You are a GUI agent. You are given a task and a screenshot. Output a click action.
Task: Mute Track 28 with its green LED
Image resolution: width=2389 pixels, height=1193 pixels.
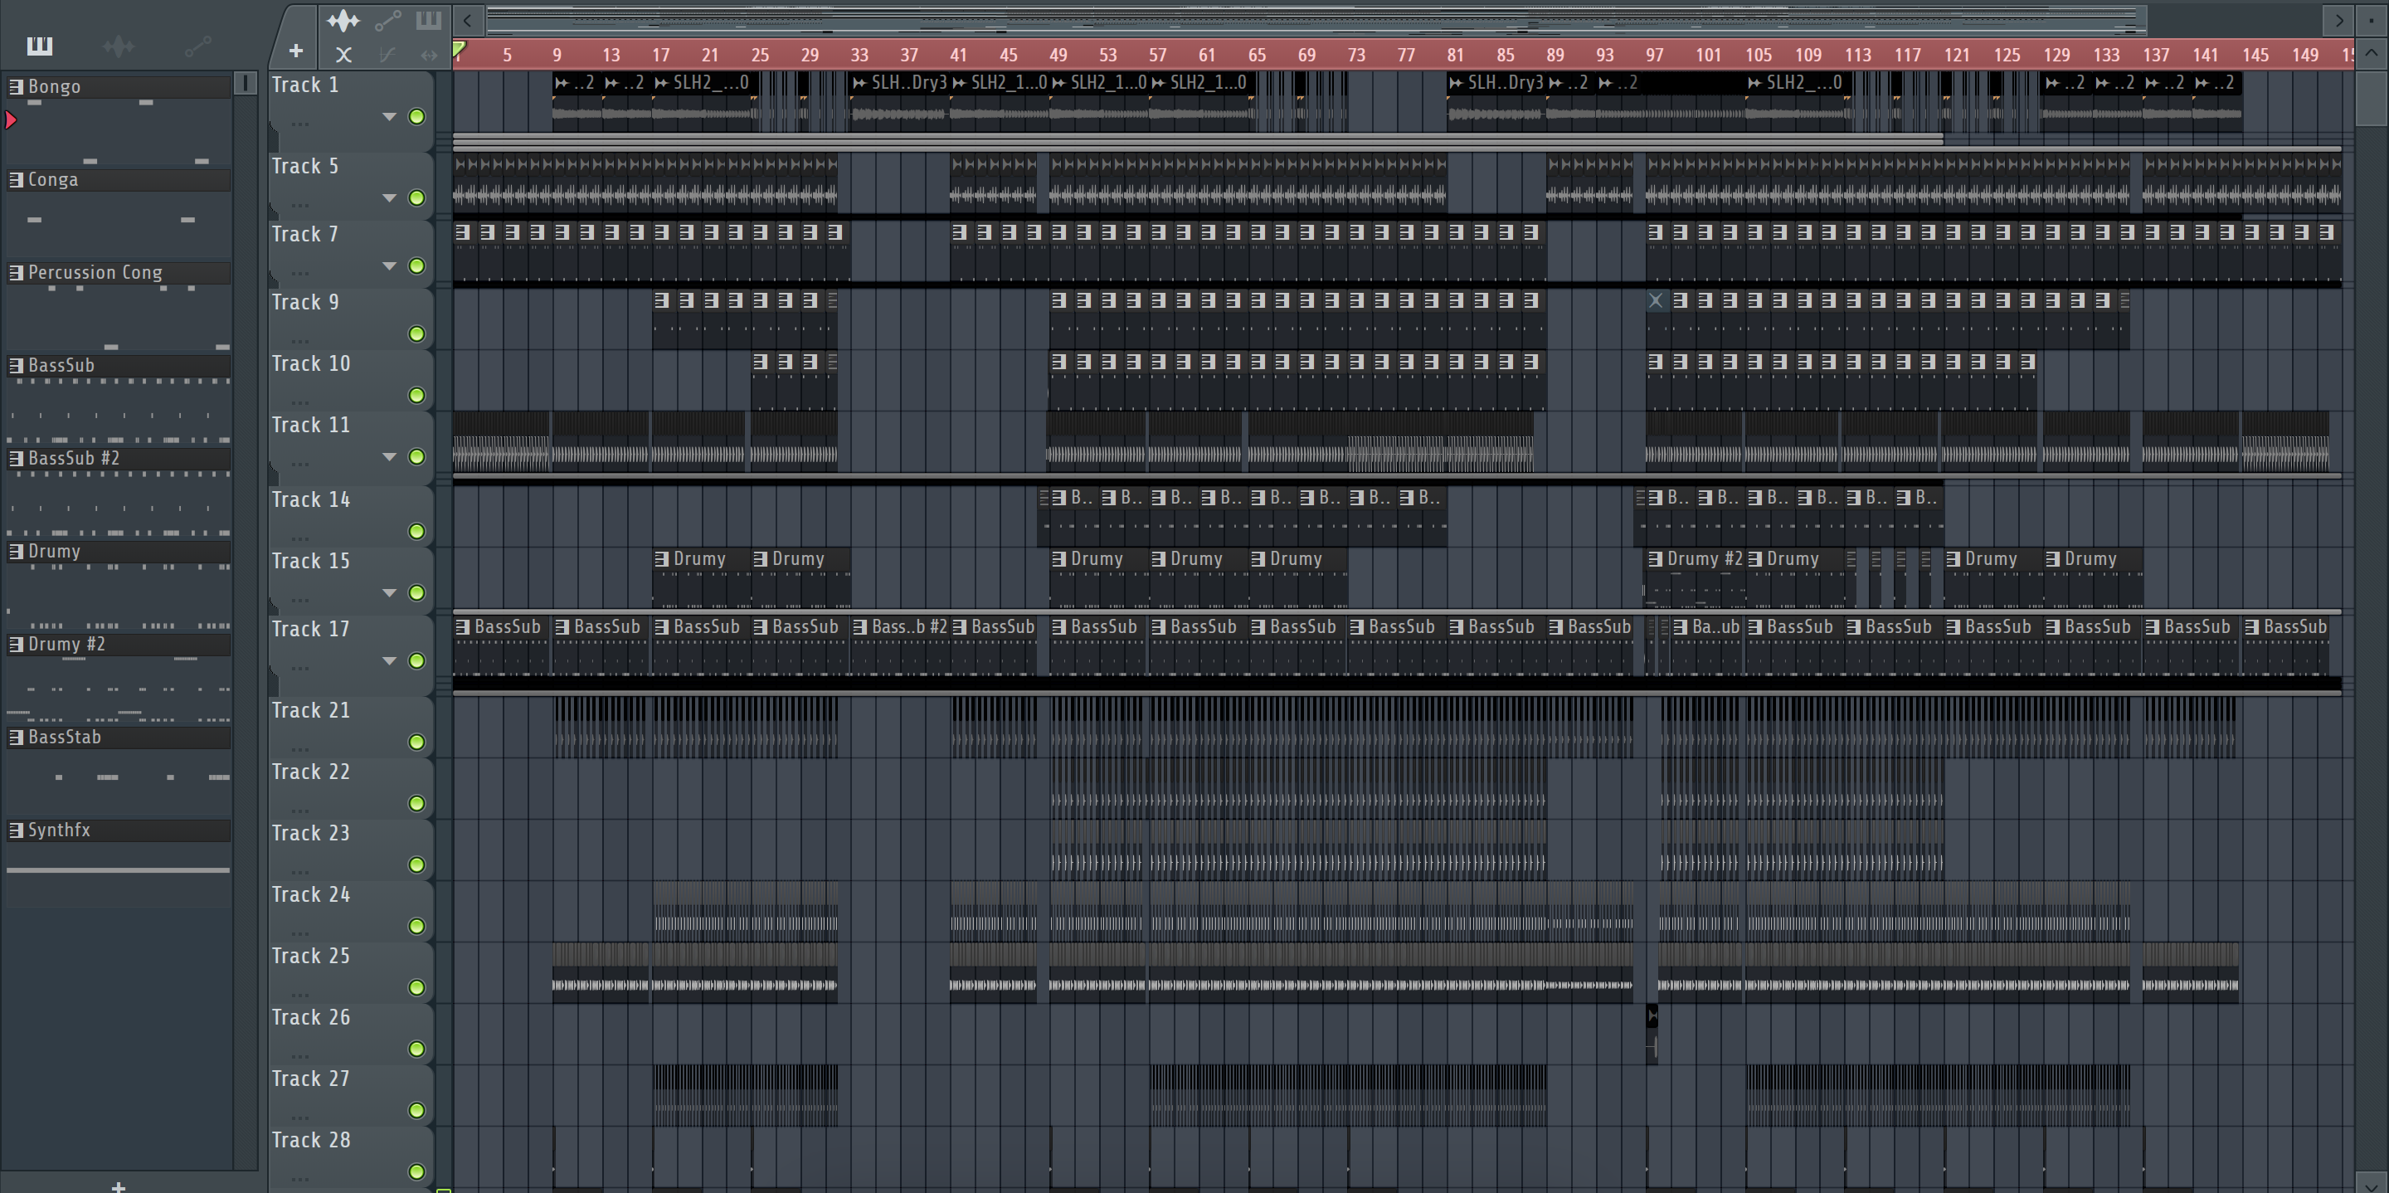416,1171
